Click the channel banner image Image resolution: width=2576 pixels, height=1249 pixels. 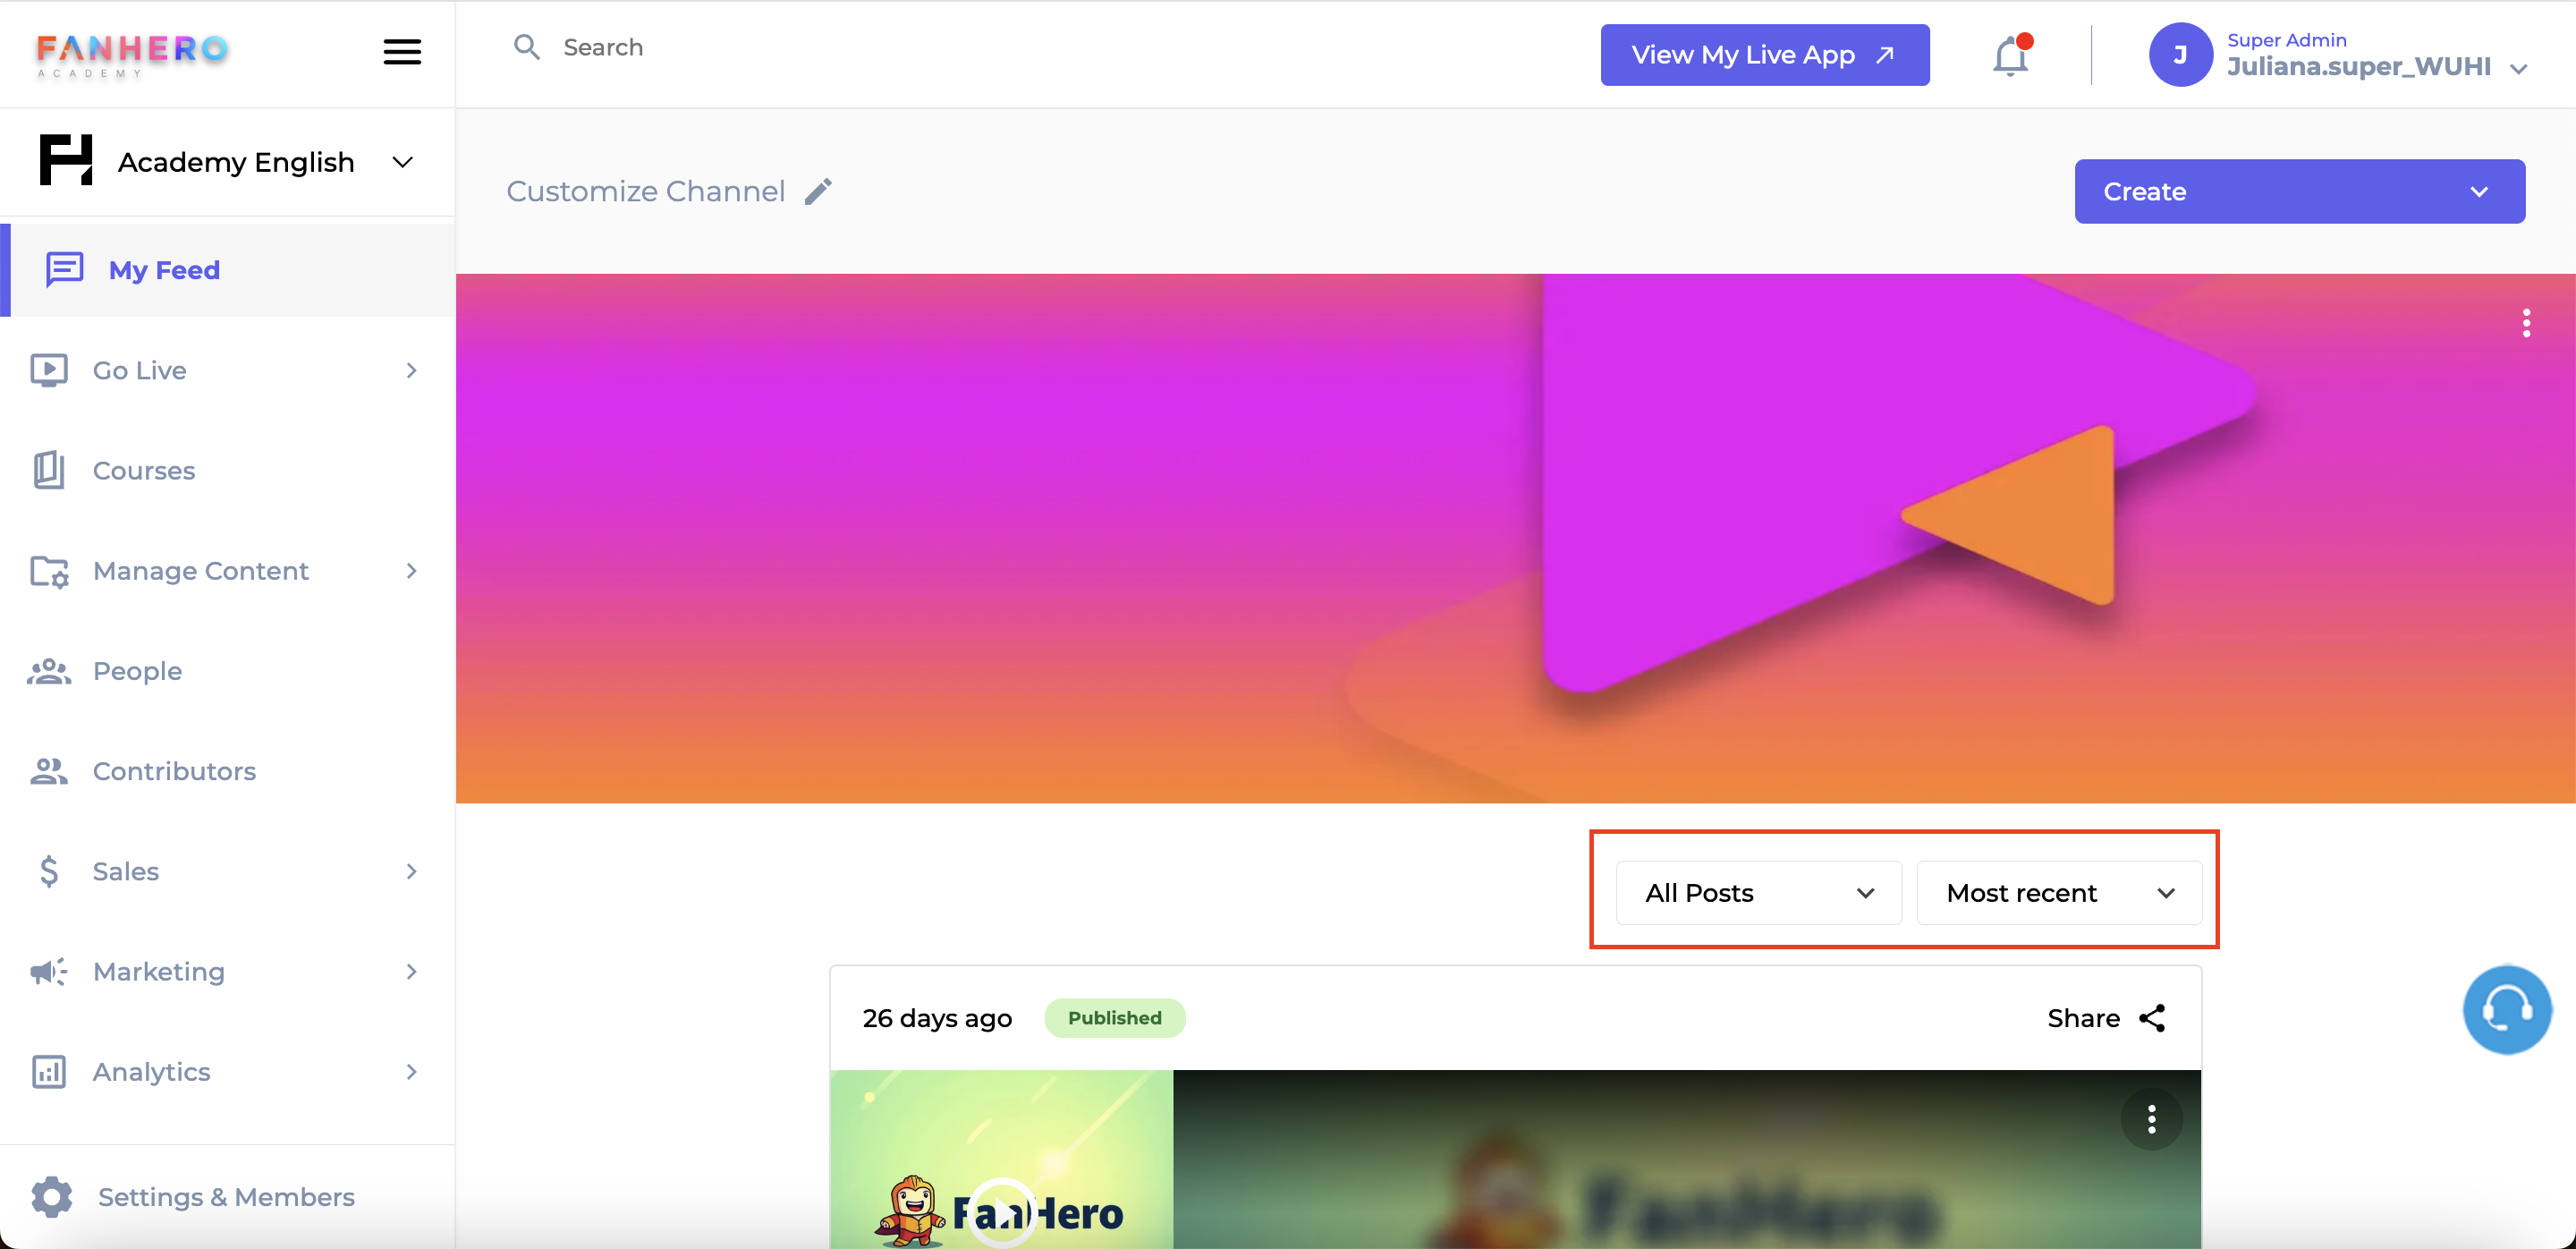point(1515,538)
